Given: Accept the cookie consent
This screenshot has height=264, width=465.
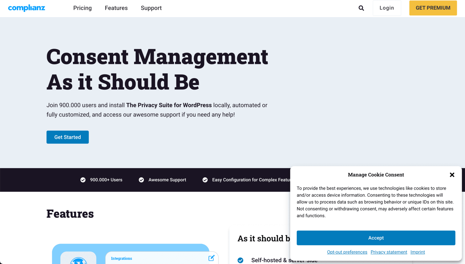Looking at the screenshot, I should click(x=376, y=238).
